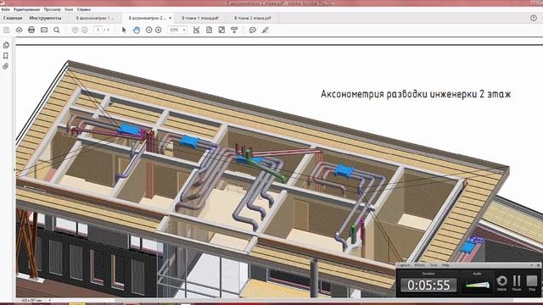
Task: Open the magnifier search tool
Action: (57, 30)
